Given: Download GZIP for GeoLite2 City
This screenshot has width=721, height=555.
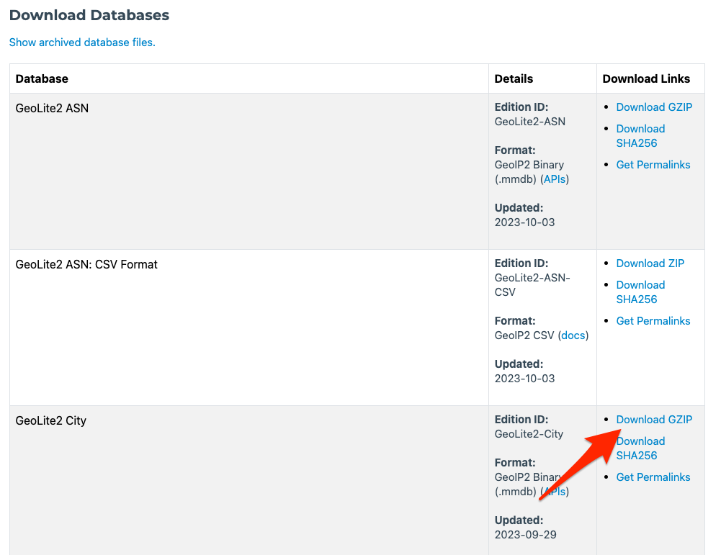Looking at the screenshot, I should pos(654,420).
